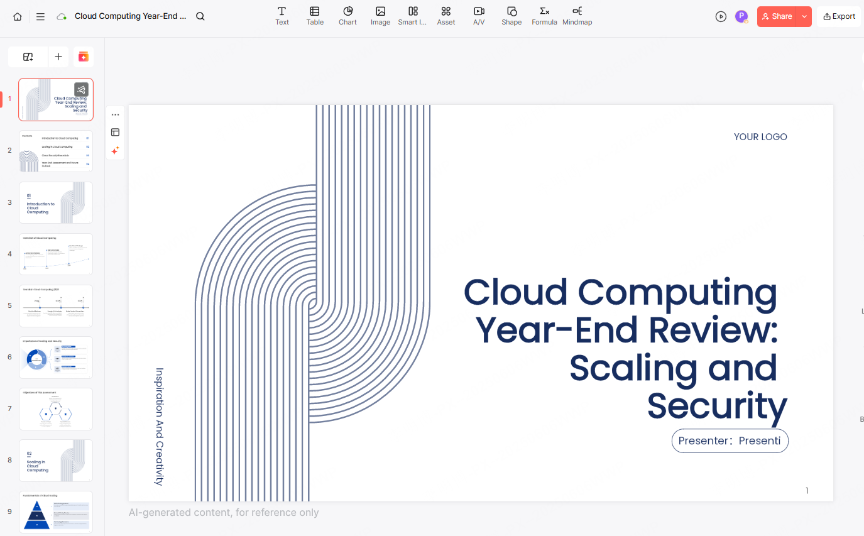Open the A/V media tool
Viewport: 864px width, 536px height.
(x=479, y=16)
